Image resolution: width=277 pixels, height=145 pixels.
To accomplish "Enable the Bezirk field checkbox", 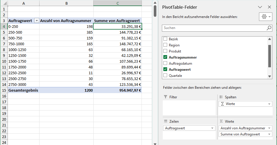I will click(165, 39).
